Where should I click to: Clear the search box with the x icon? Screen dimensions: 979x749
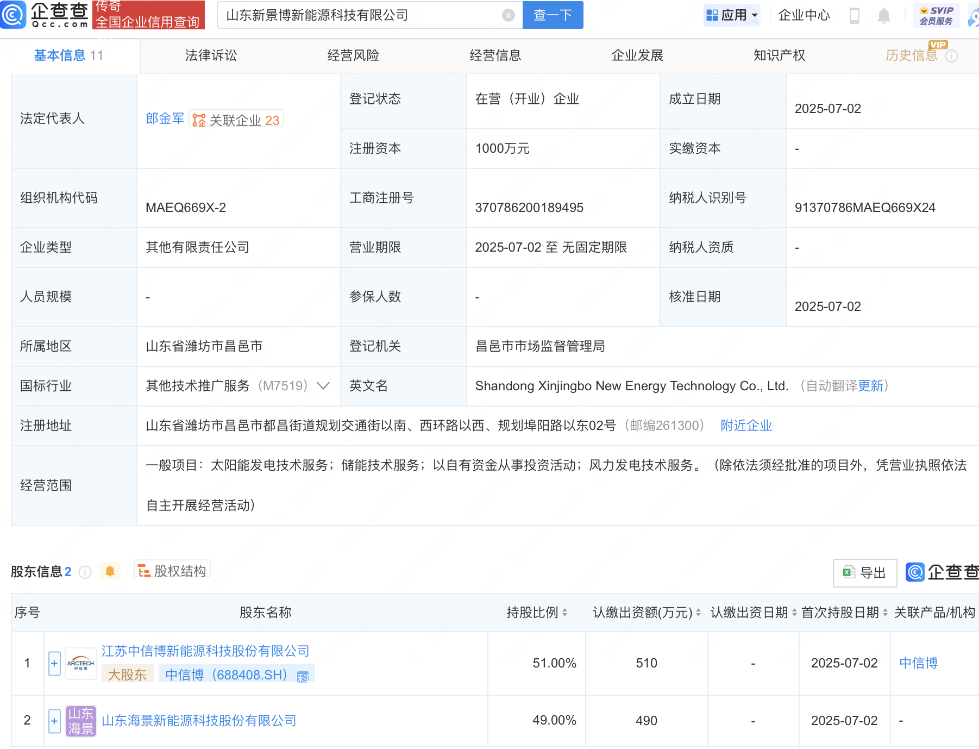[x=509, y=15]
